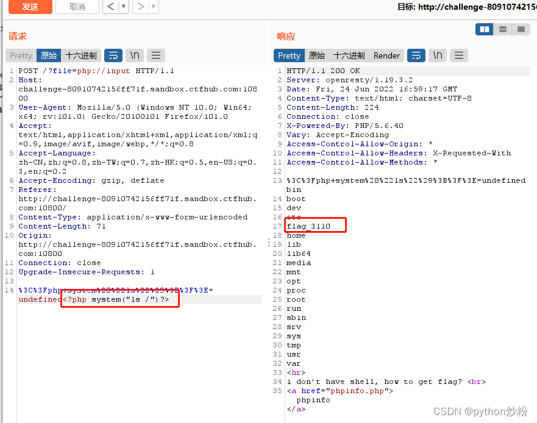Click the flag_3110 line in the response
Viewport: 537px width, 423px height.
click(308, 226)
